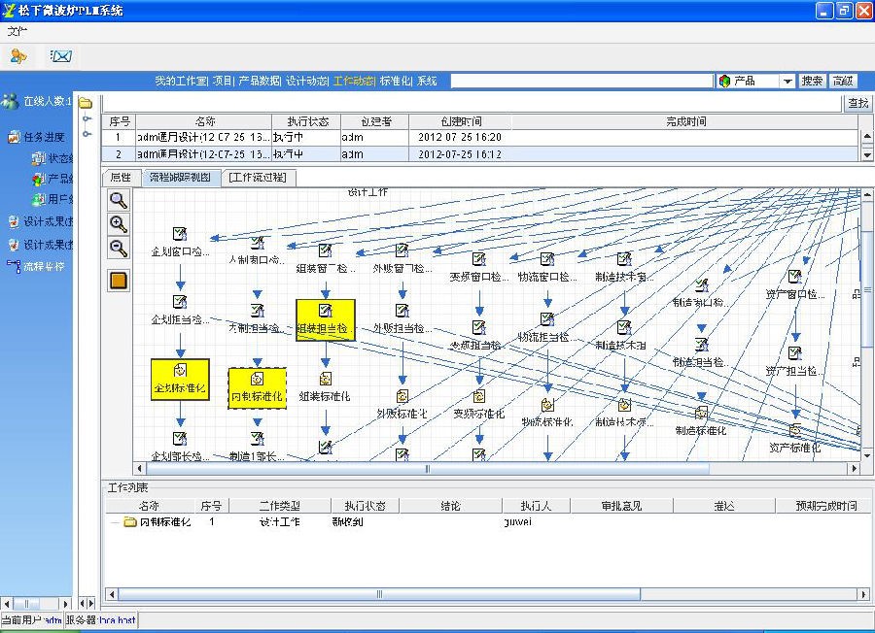Viewport: 875px width, 633px height.
Task: Select the 内制标准化 dashed yellow node
Action: tap(257, 387)
